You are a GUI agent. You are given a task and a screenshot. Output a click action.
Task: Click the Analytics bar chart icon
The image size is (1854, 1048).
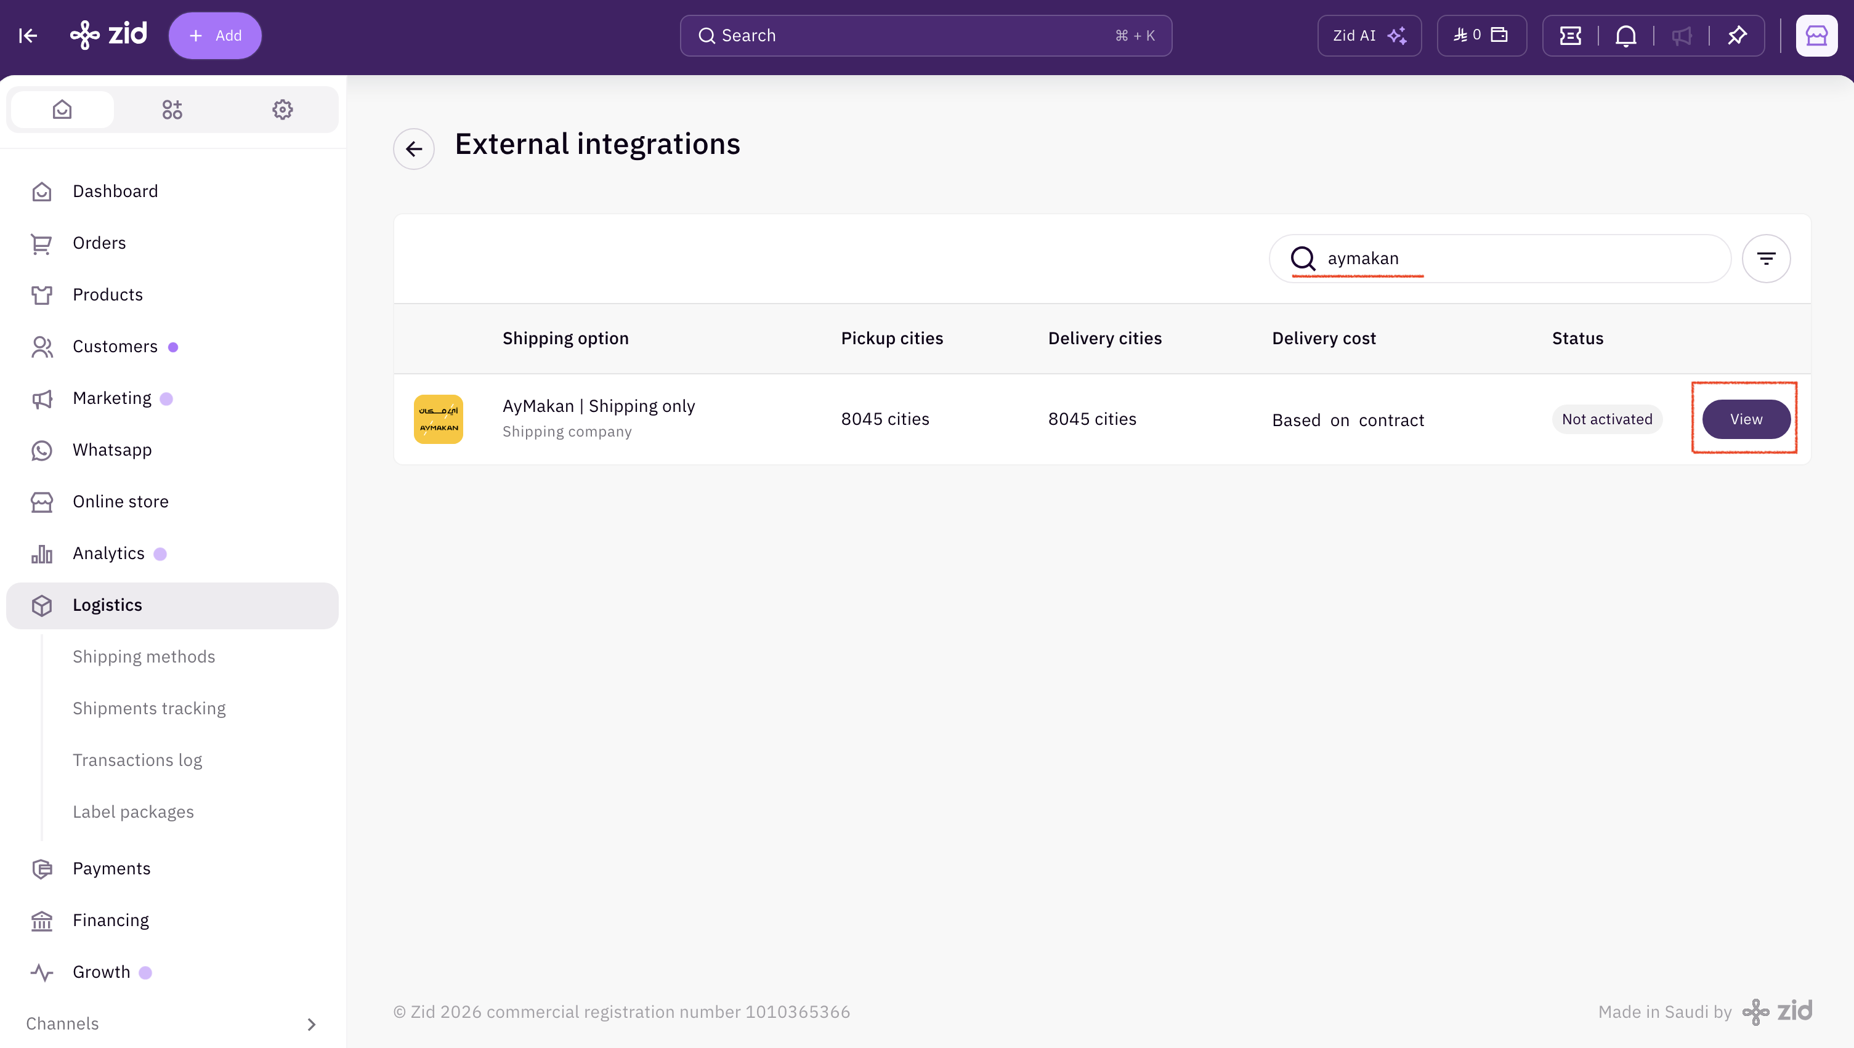[x=42, y=554]
